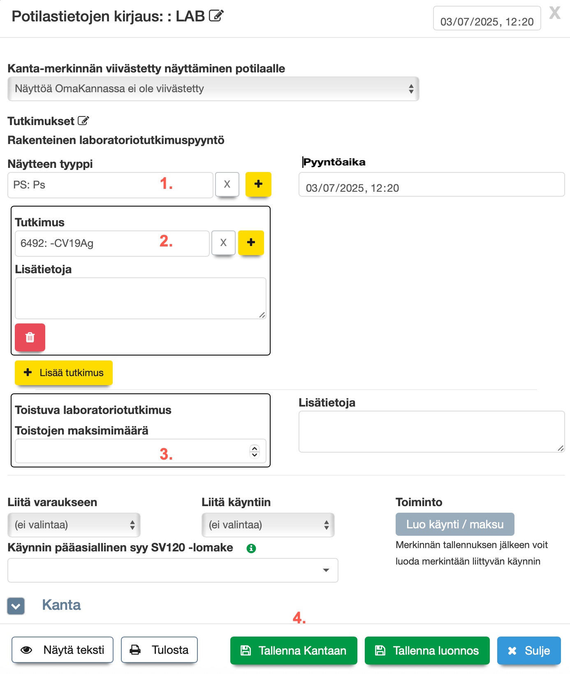Open the Käynnin pääasiallinen syy dropdown

click(173, 570)
